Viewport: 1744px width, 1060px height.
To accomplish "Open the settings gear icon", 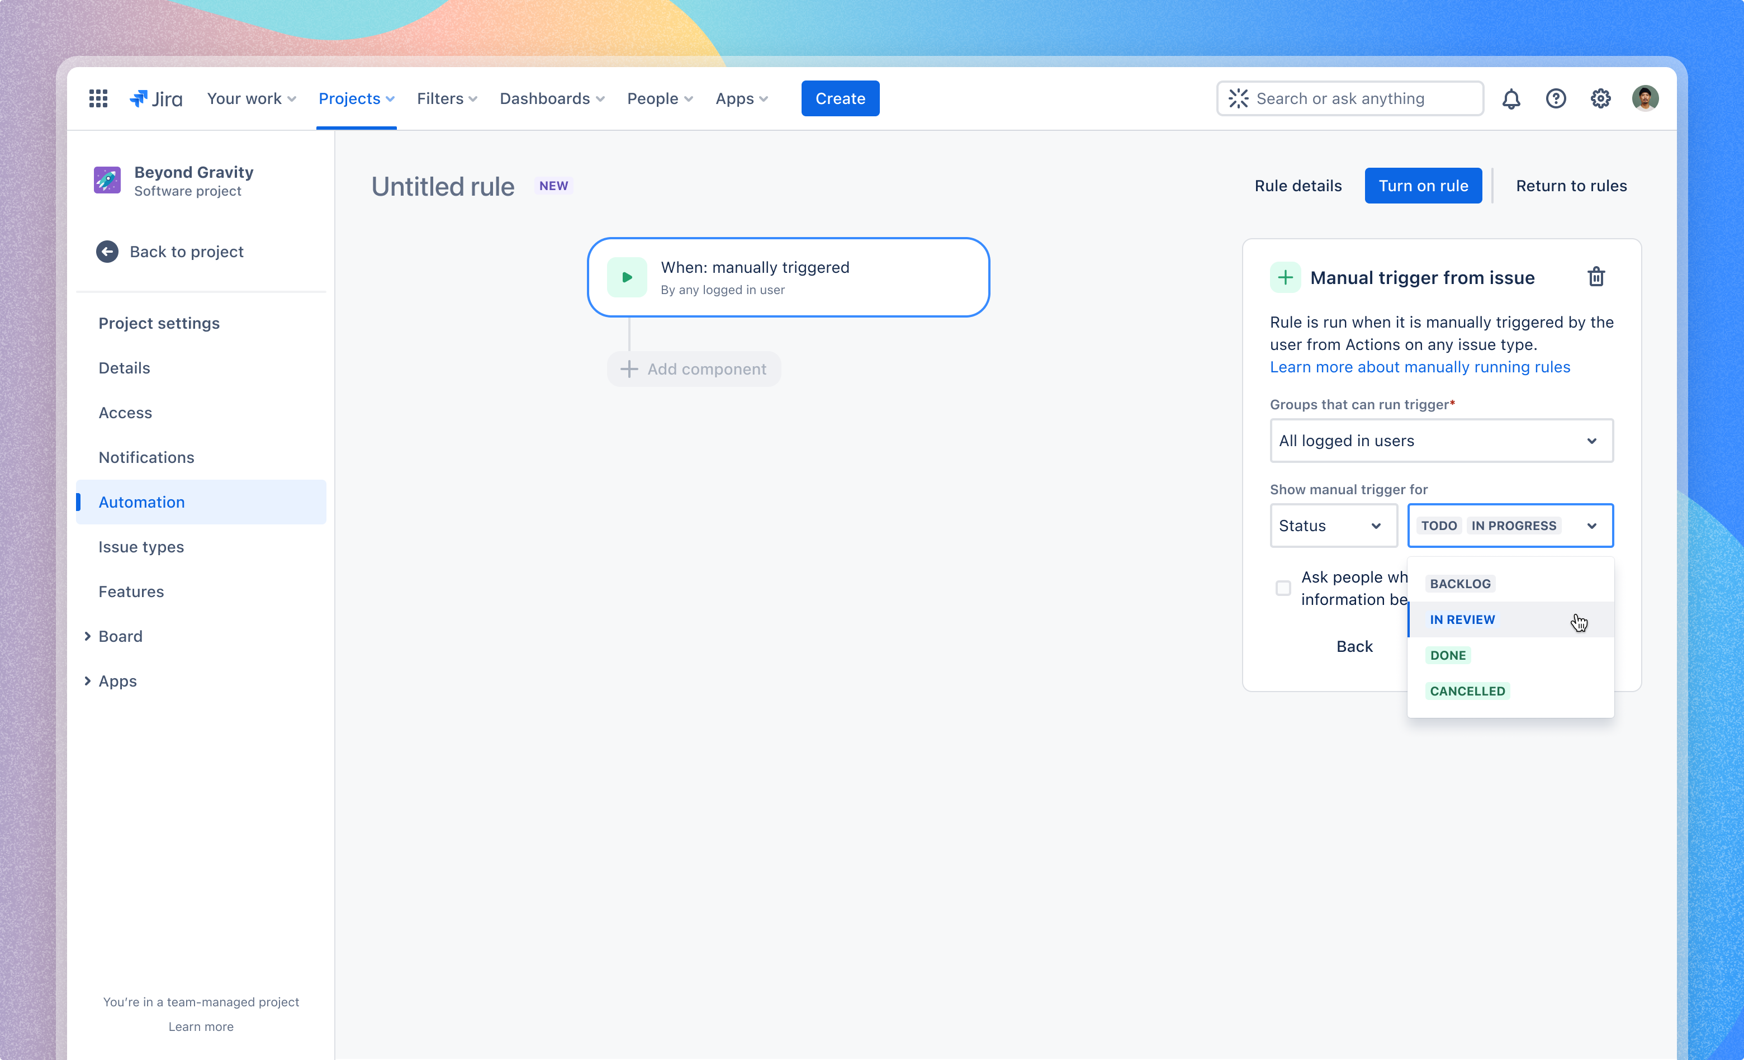I will 1600,98.
